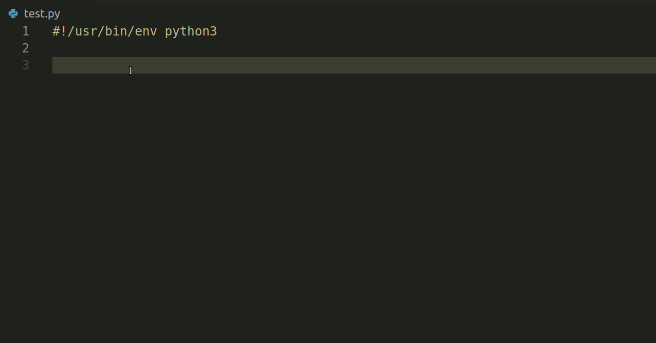The image size is (656, 343).
Task: Open the test.py breadcrumb label
Action: point(42,14)
